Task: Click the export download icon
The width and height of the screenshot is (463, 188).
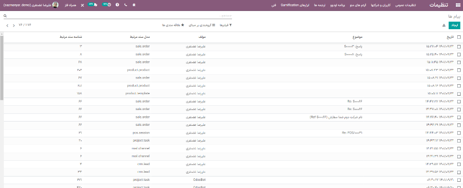Action: (x=443, y=25)
